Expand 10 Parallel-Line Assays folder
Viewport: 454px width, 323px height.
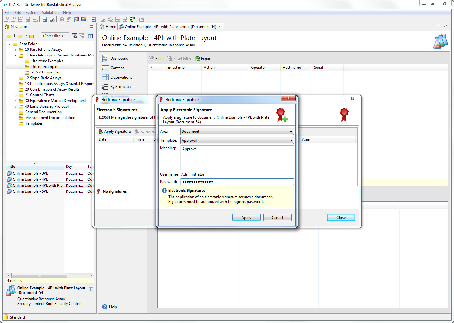(x=15, y=50)
